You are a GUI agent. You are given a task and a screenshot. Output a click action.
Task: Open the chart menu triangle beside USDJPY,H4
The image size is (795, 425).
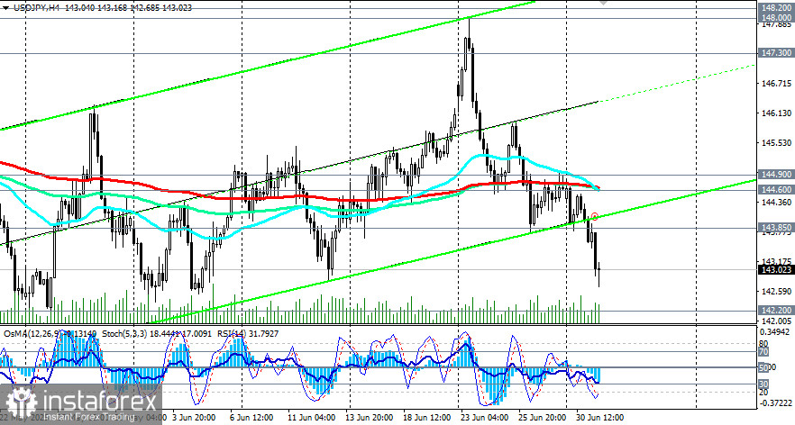click(x=5, y=7)
